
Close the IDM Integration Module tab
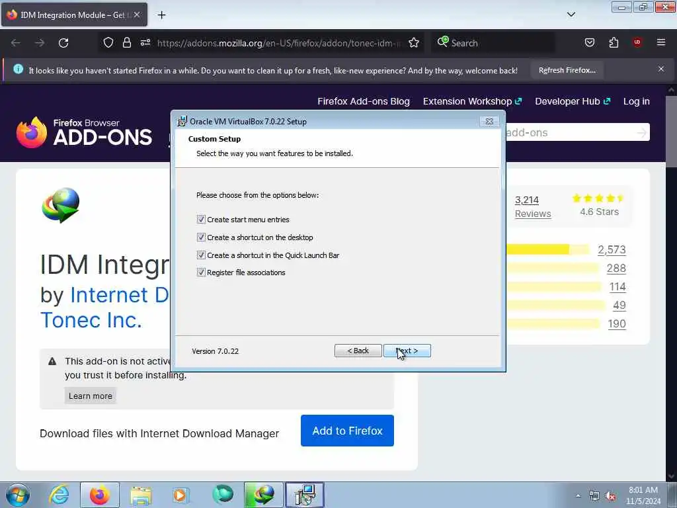click(x=136, y=15)
